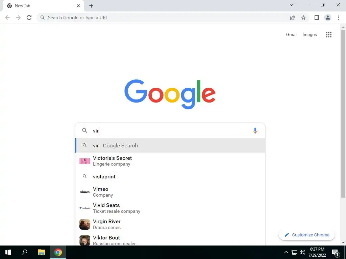The image size is (346, 259).
Task: Click the Google search input field
Action: pos(170,131)
